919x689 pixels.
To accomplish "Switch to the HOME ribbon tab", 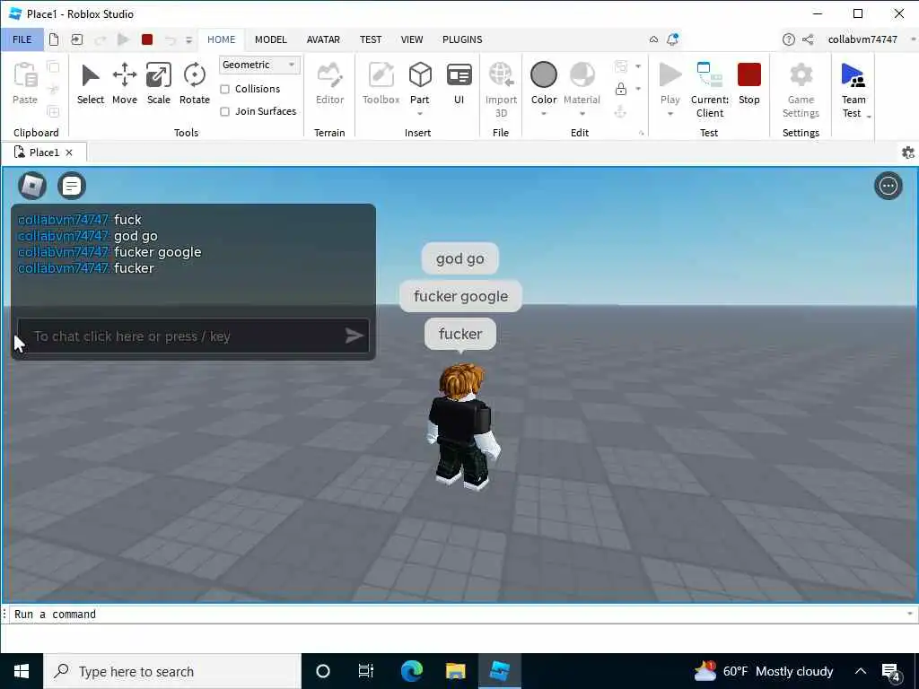I will (221, 39).
